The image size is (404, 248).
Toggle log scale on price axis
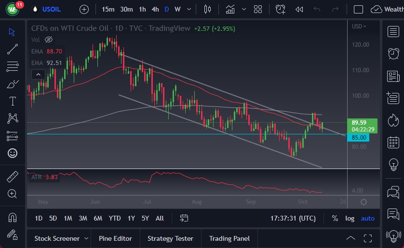[x=350, y=218]
